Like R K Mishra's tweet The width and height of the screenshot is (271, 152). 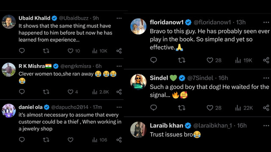point(70,92)
